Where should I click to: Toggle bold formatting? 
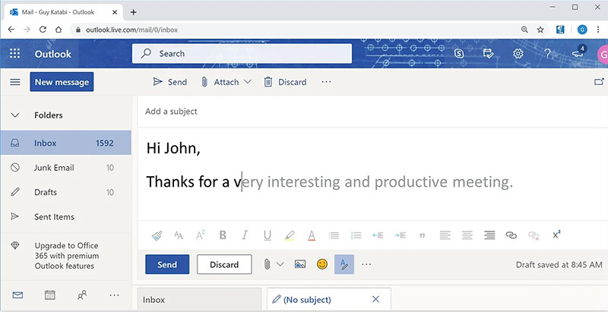(x=223, y=235)
